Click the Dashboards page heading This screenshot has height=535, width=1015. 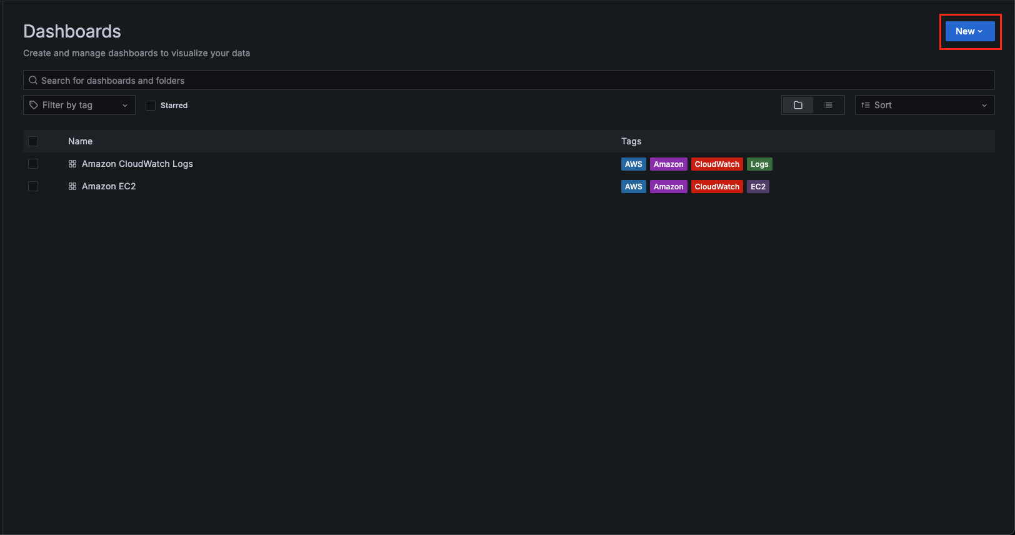click(x=72, y=31)
